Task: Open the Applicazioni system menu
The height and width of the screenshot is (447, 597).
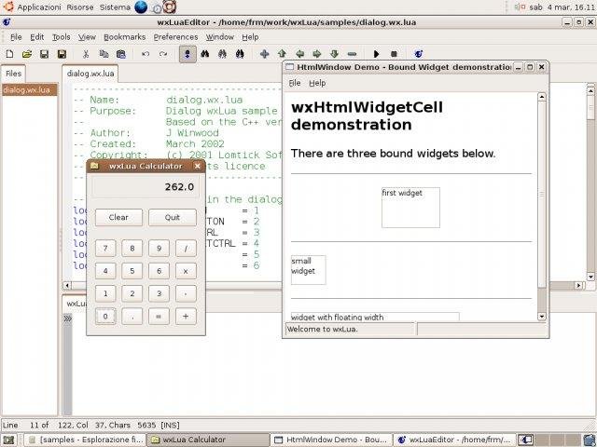Action: [x=39, y=7]
